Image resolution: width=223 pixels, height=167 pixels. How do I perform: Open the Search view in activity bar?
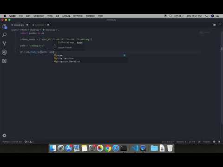coord(5,35)
